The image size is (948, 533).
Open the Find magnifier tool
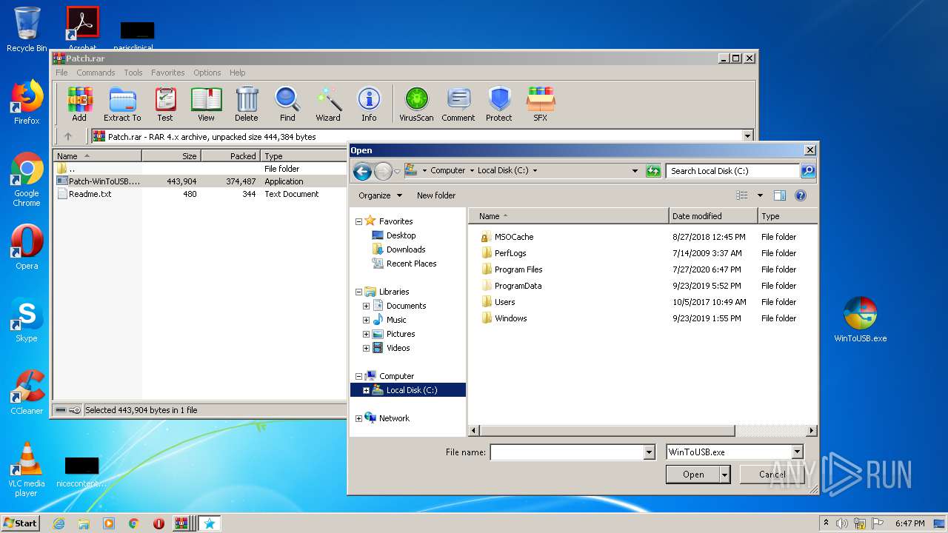287,104
